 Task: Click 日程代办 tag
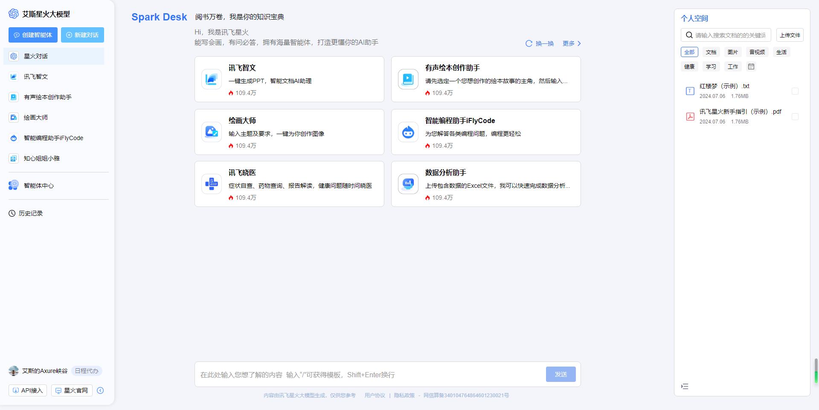coord(87,371)
